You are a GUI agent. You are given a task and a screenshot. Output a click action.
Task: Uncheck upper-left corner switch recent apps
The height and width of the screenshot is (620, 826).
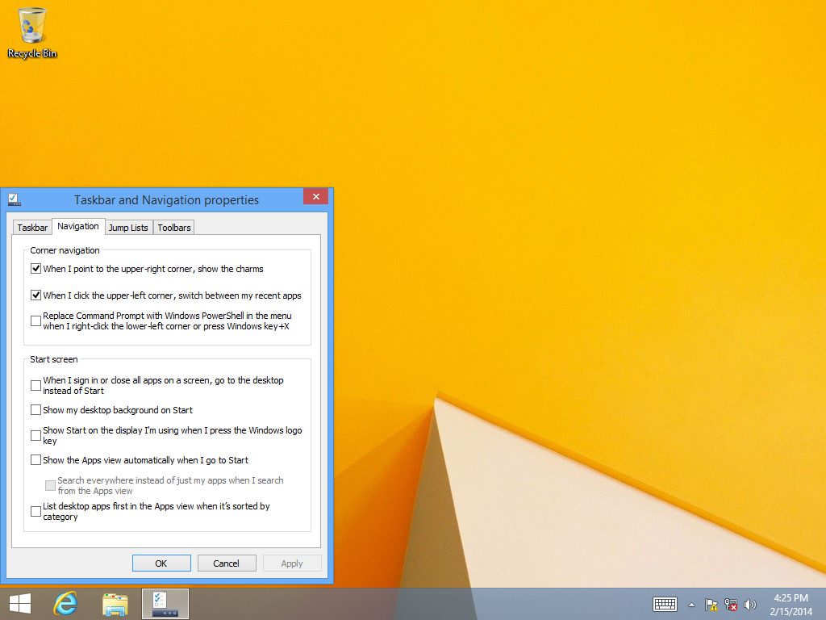(35, 295)
